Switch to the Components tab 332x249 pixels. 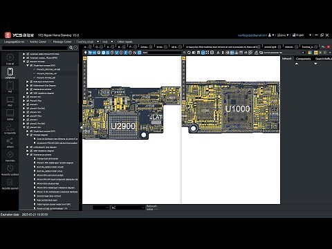pos(303,59)
